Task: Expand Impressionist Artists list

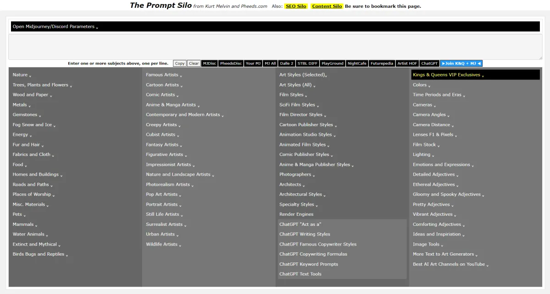Action: click(170, 165)
